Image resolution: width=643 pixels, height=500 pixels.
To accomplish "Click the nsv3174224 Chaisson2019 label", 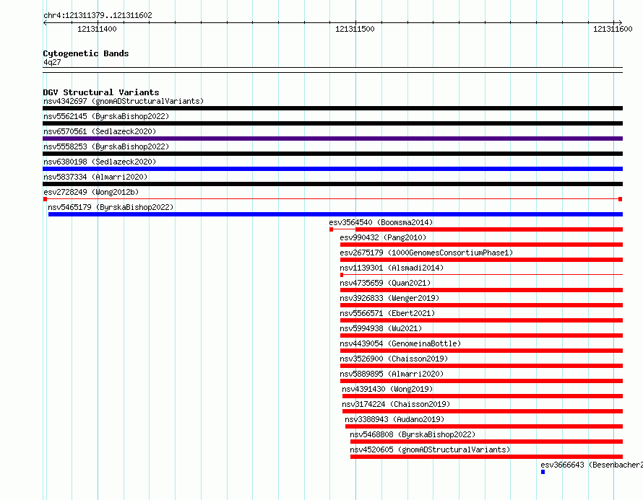I will tap(396, 404).
